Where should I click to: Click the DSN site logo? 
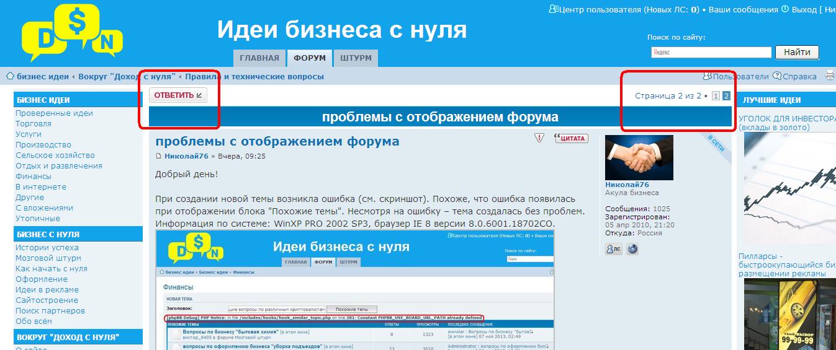pyautogui.click(x=71, y=32)
